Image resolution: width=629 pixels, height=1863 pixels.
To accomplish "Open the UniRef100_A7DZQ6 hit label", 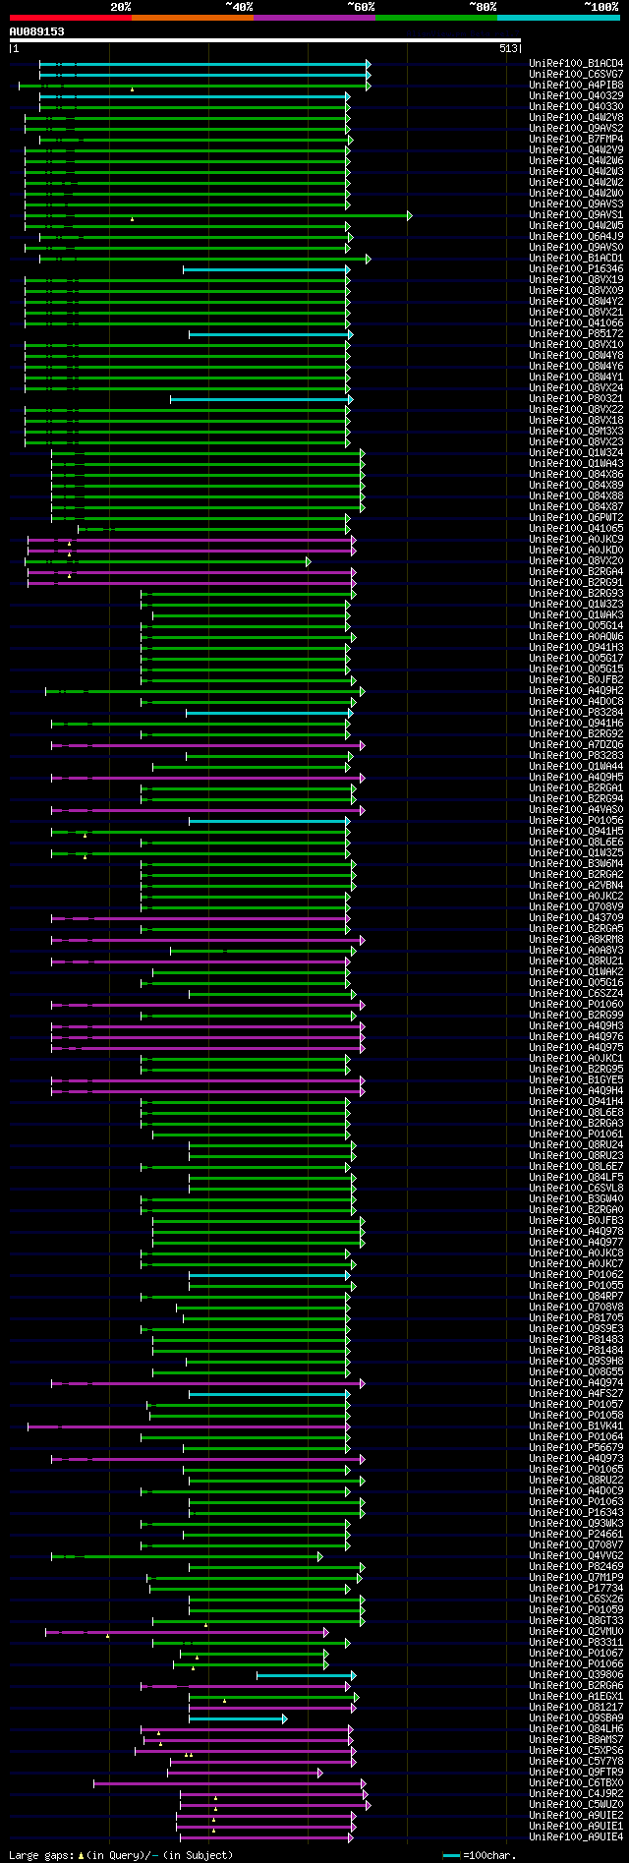I will (576, 745).
